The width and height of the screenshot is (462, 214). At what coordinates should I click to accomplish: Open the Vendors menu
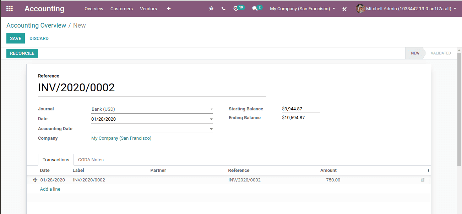(148, 8)
